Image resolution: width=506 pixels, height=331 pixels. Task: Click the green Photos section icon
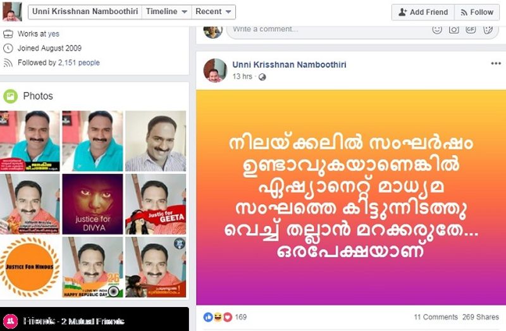point(10,96)
